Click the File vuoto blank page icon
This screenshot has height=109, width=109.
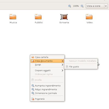pos(67,67)
